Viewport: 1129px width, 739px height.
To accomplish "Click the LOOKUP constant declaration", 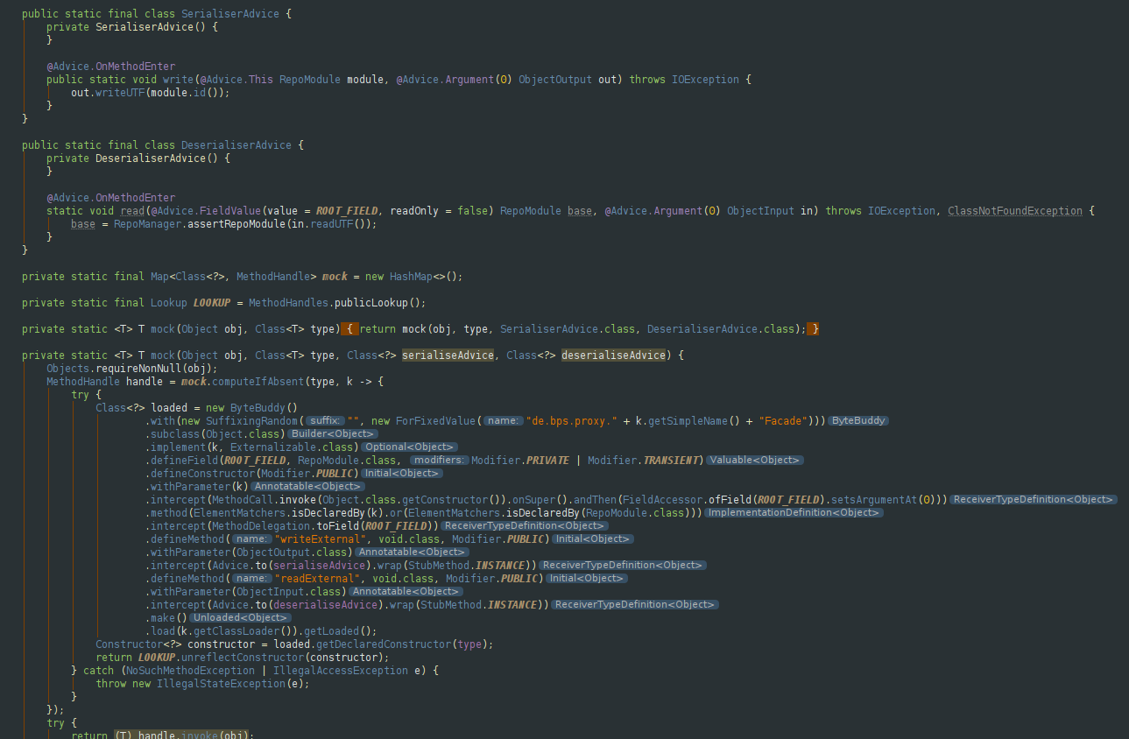I will coord(211,302).
